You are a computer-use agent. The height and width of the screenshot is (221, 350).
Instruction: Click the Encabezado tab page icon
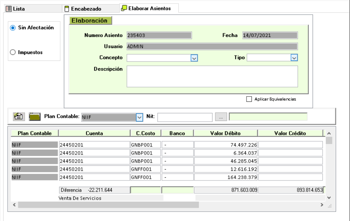(67, 8)
